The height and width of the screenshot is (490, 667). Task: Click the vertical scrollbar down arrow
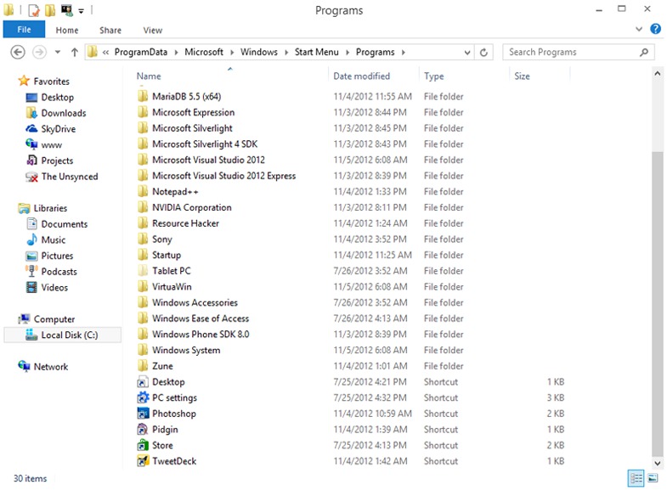click(658, 463)
